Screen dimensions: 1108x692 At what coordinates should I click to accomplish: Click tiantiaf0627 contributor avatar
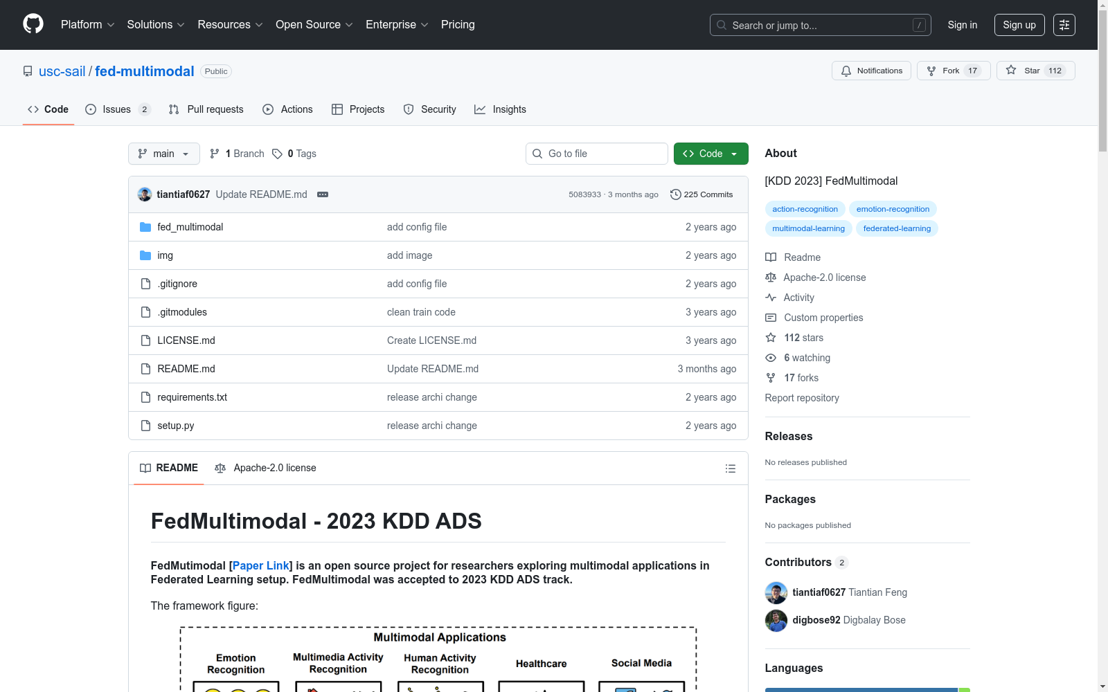pos(776,593)
